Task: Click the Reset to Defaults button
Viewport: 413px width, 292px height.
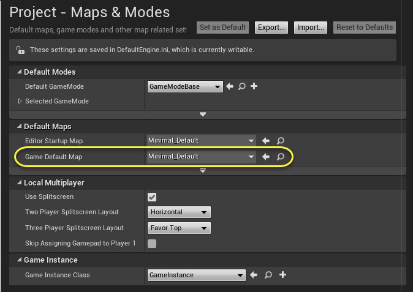Action: tap(365, 28)
